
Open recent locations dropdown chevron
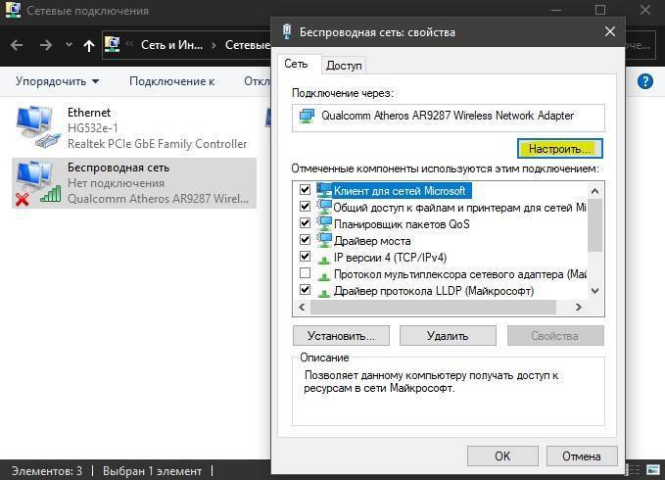pyautogui.click(x=69, y=44)
